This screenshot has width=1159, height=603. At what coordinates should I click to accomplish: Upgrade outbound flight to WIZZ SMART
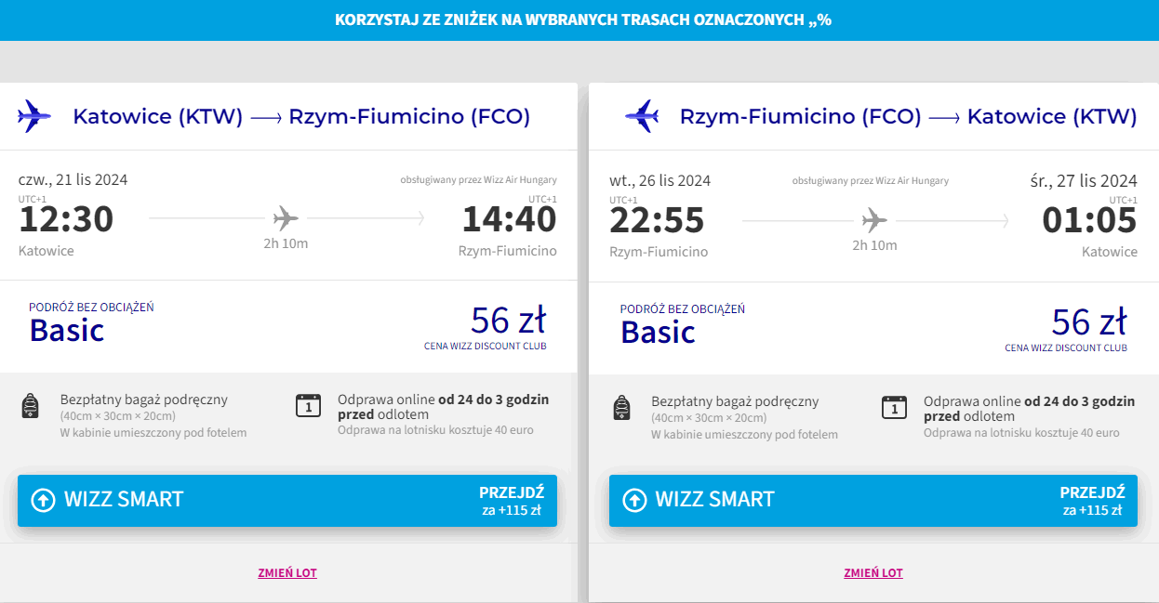(x=286, y=500)
